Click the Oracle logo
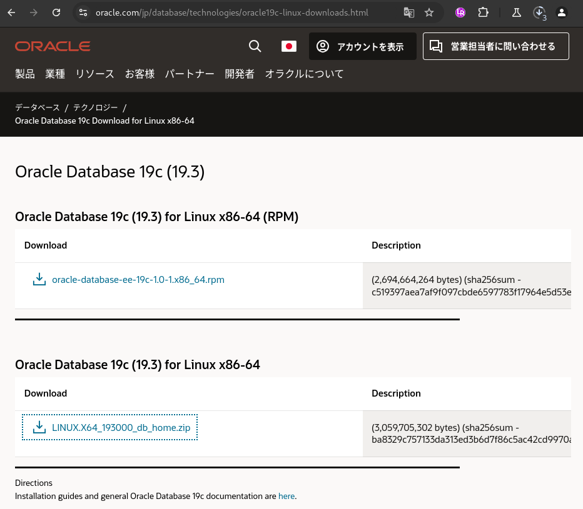Viewport: 583px width, 509px height. (53, 46)
